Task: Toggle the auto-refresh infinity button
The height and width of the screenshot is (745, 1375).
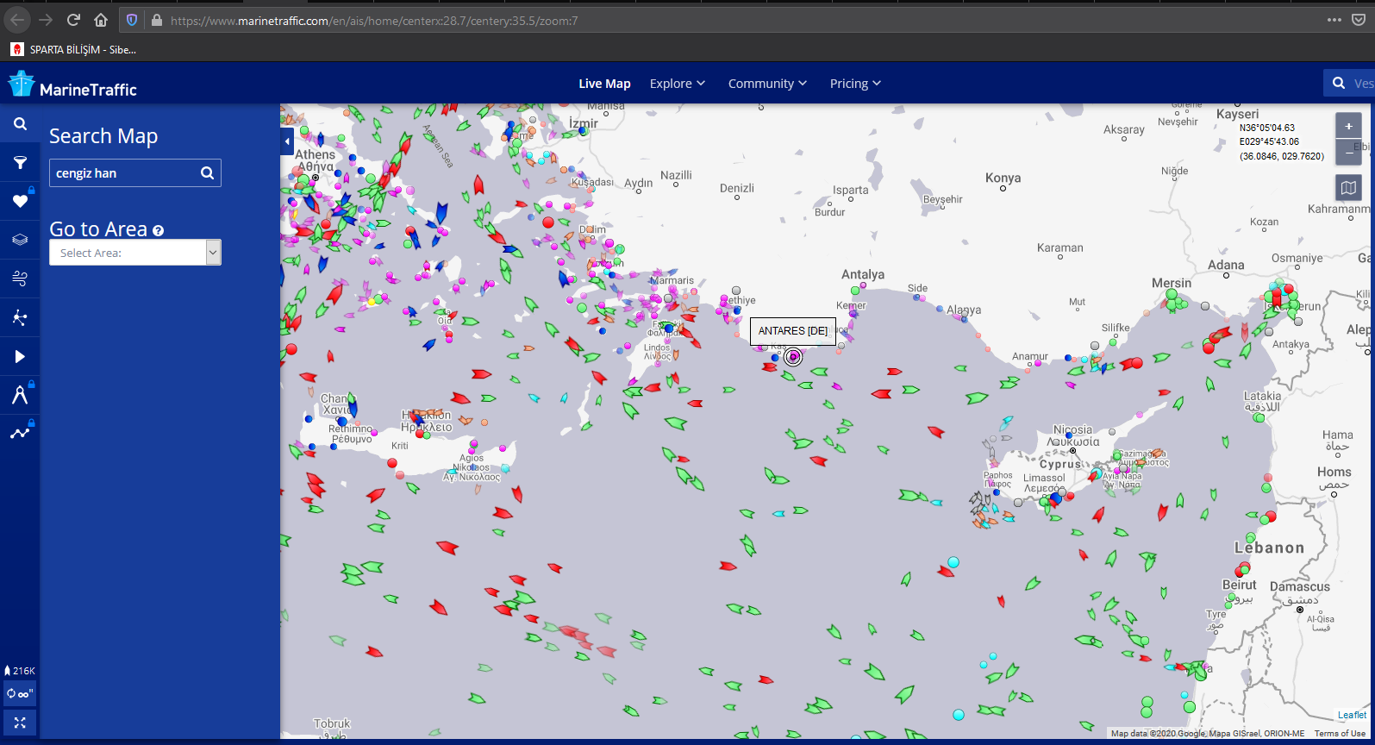Action: (20, 693)
